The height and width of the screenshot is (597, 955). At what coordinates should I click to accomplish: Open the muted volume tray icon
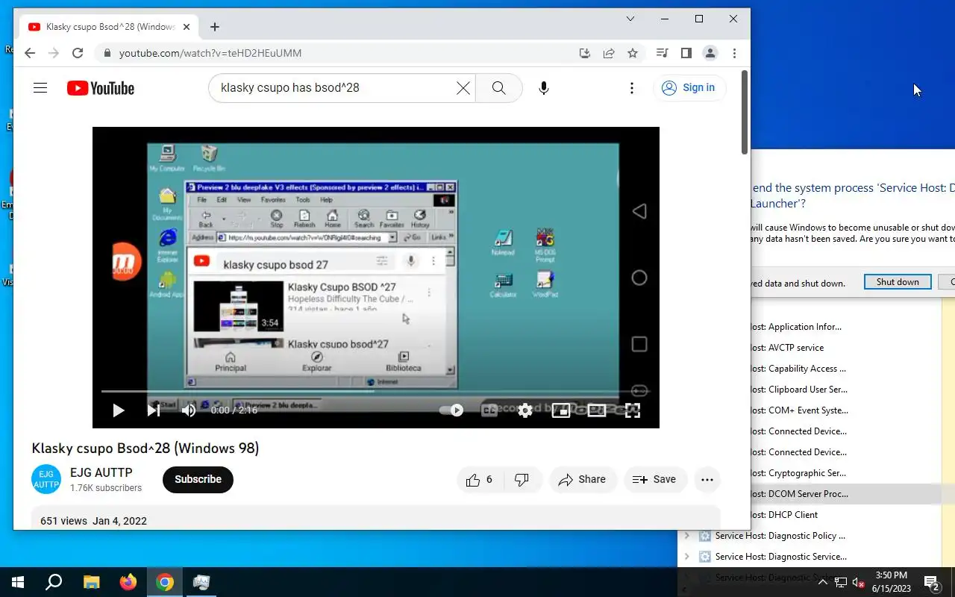pos(859,582)
